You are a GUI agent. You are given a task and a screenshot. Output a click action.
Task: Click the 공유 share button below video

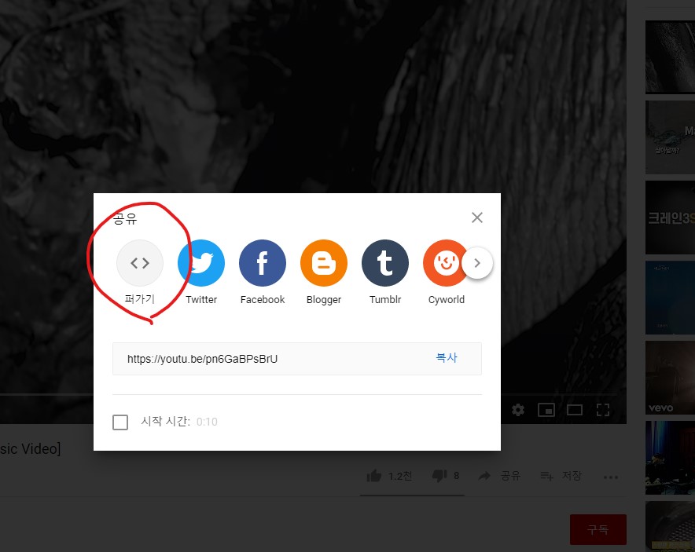(499, 476)
